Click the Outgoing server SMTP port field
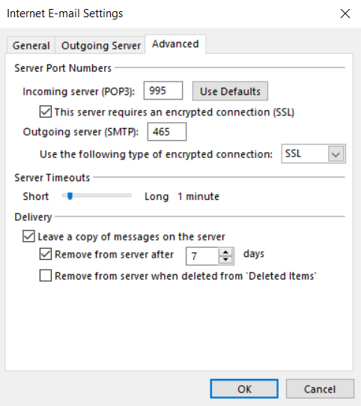Screen dimensions: 361x406 167,132
